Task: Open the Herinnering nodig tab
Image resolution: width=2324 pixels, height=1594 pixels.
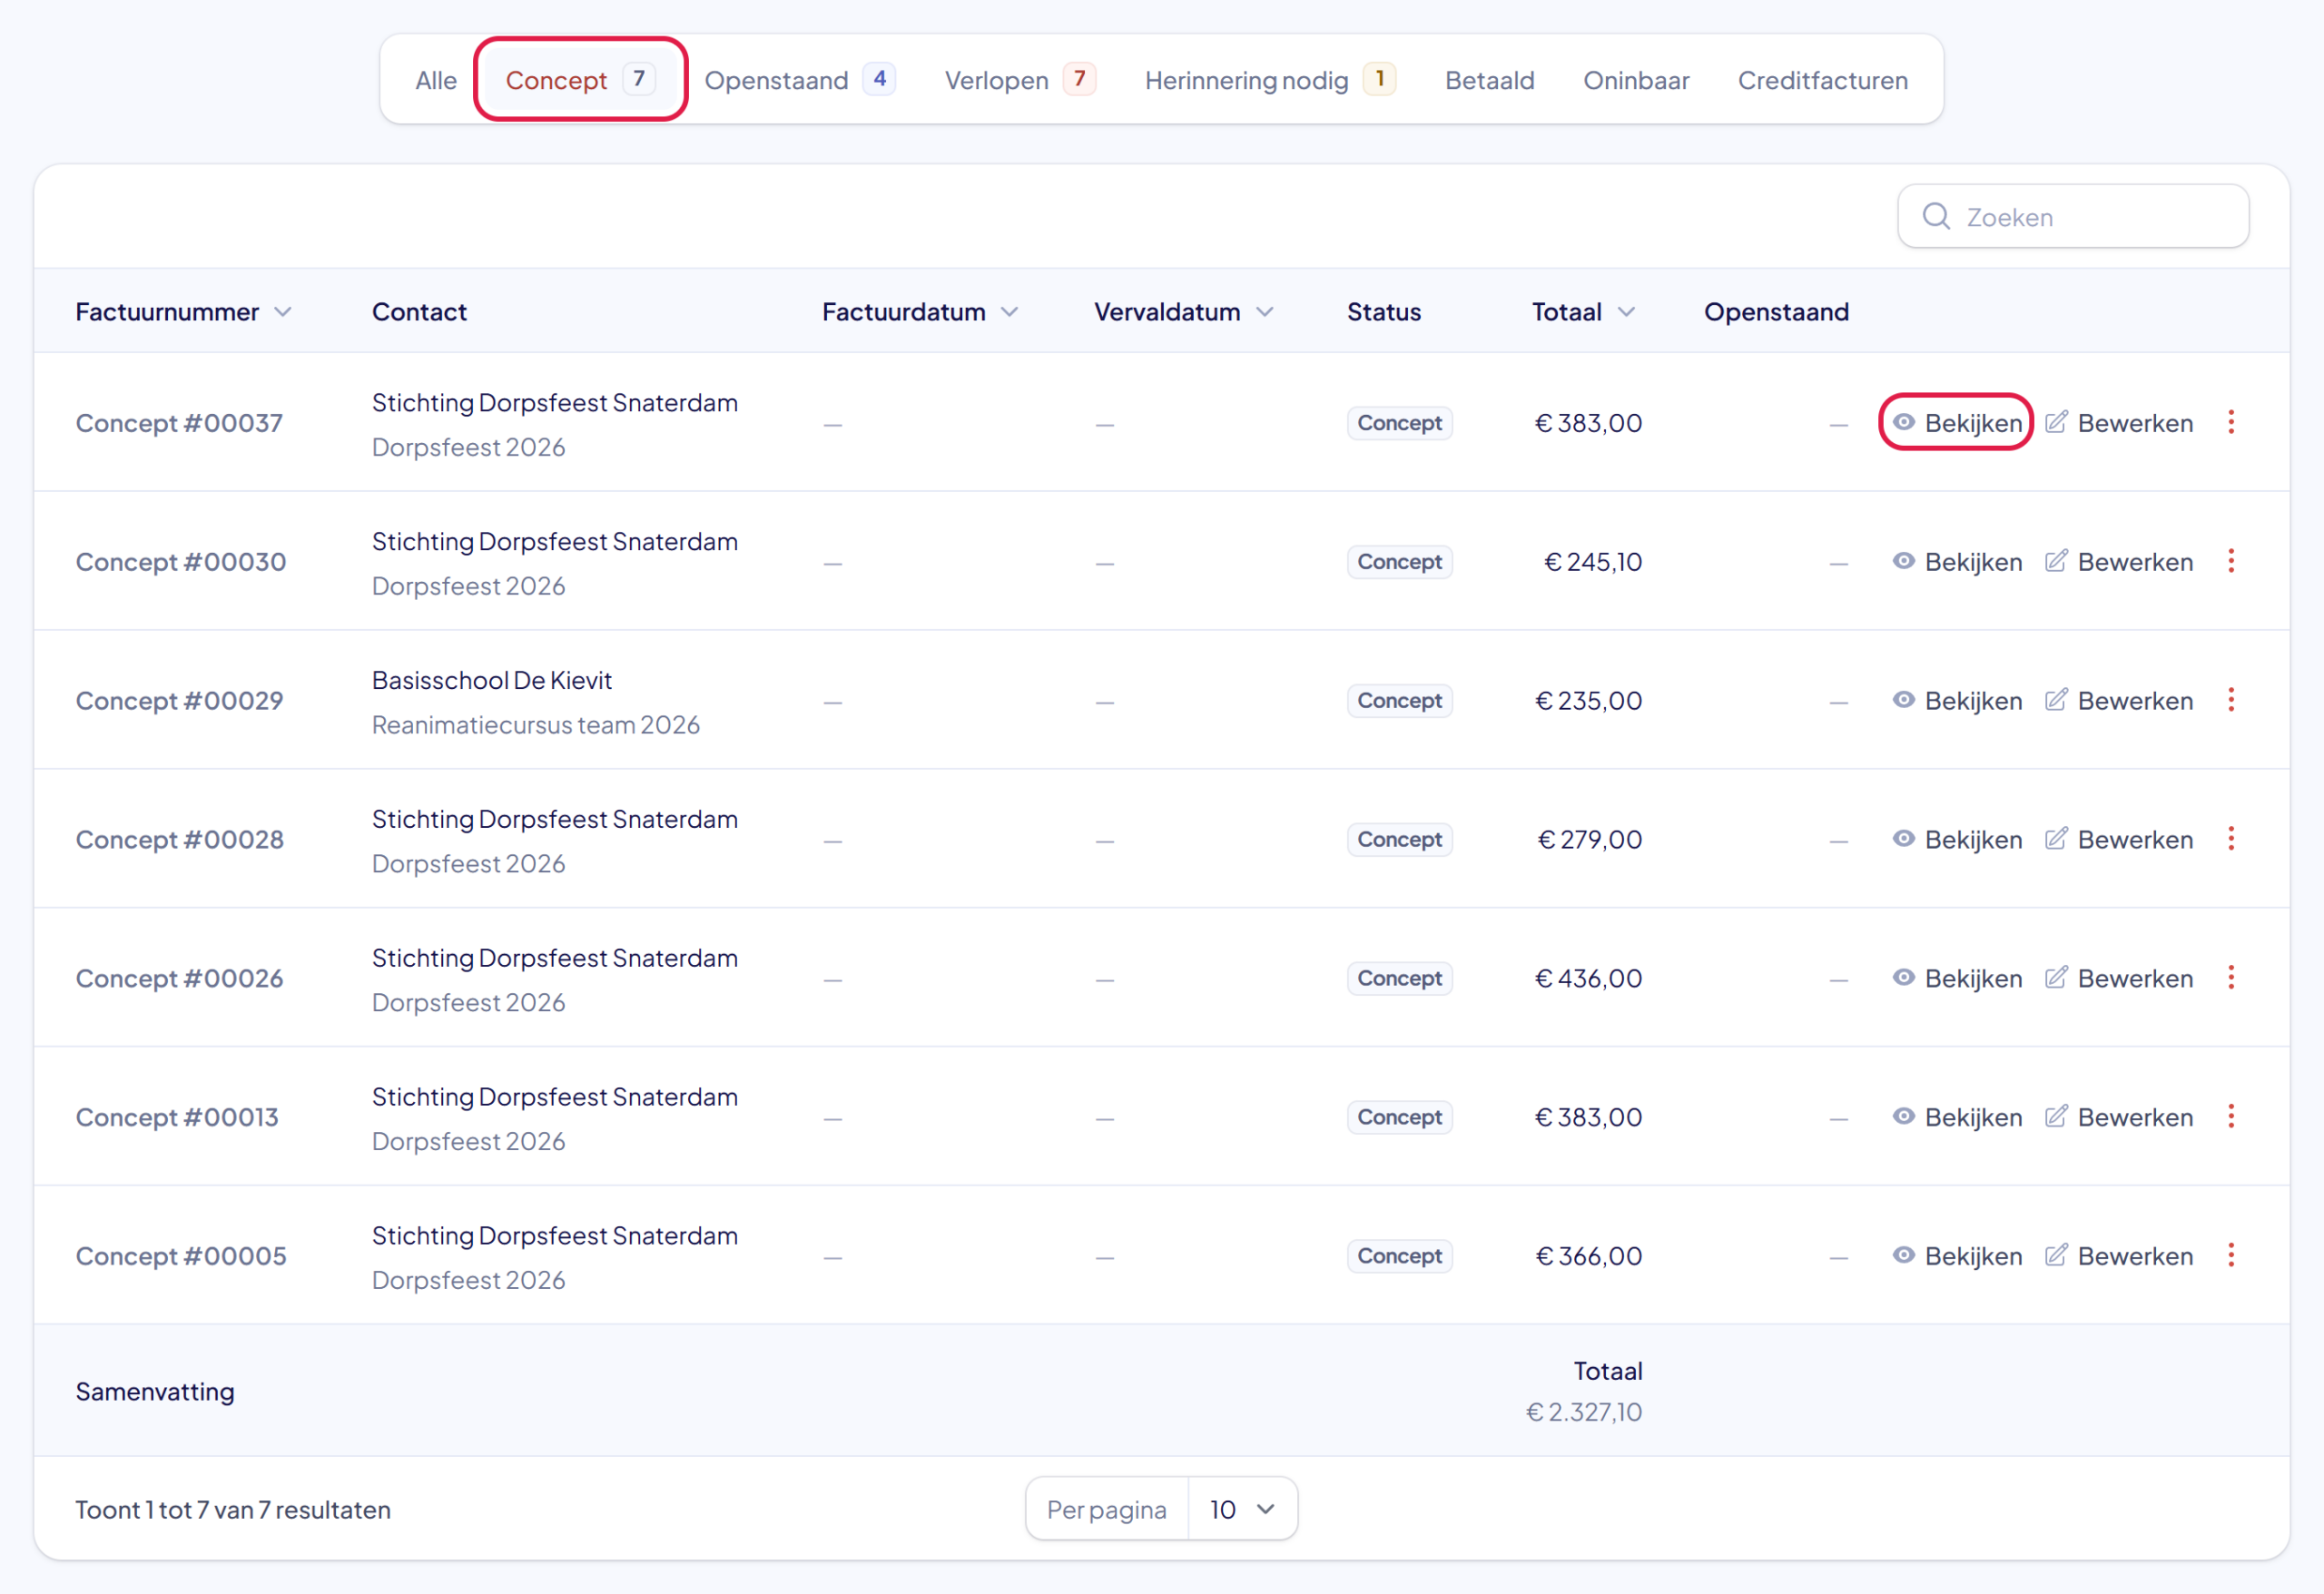Action: point(1270,80)
